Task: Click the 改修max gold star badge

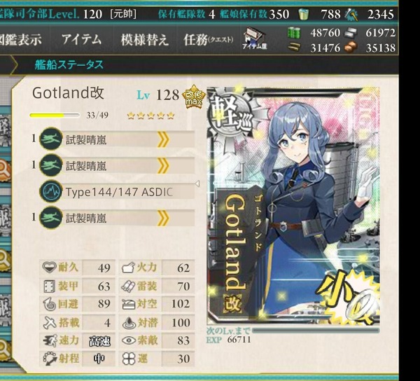Action: click(x=194, y=97)
